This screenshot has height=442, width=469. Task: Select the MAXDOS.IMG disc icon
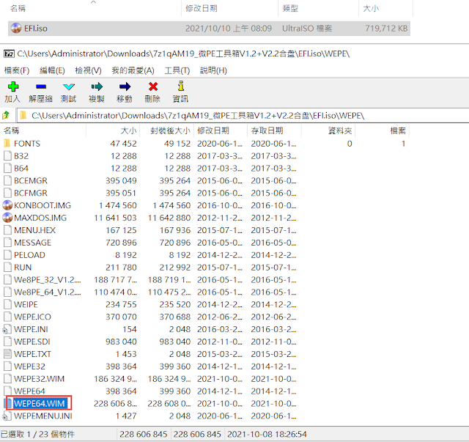click(7, 218)
